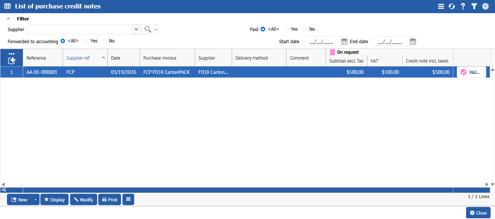Click the Purchase Invoice column header
This screenshot has height=219, width=495.
click(160, 58)
